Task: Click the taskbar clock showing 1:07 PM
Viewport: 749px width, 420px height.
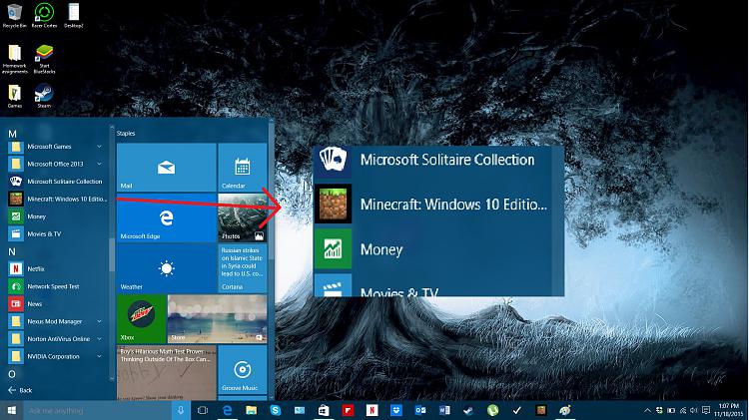Action: point(729,410)
